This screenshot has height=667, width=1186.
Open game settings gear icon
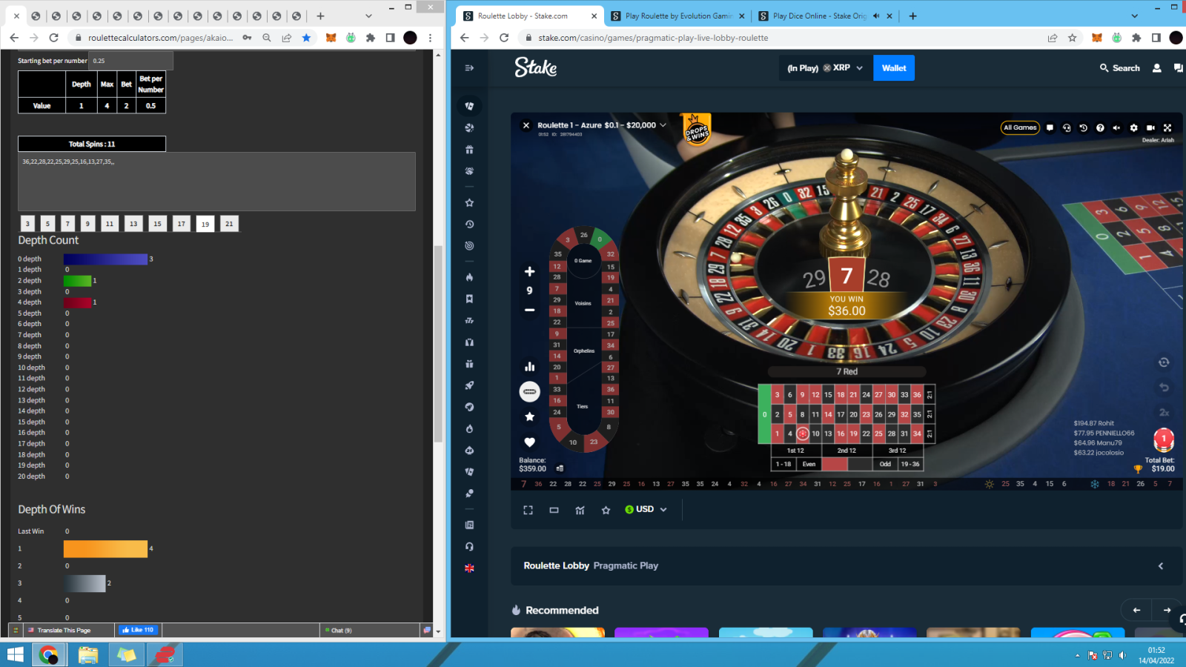coord(1133,127)
